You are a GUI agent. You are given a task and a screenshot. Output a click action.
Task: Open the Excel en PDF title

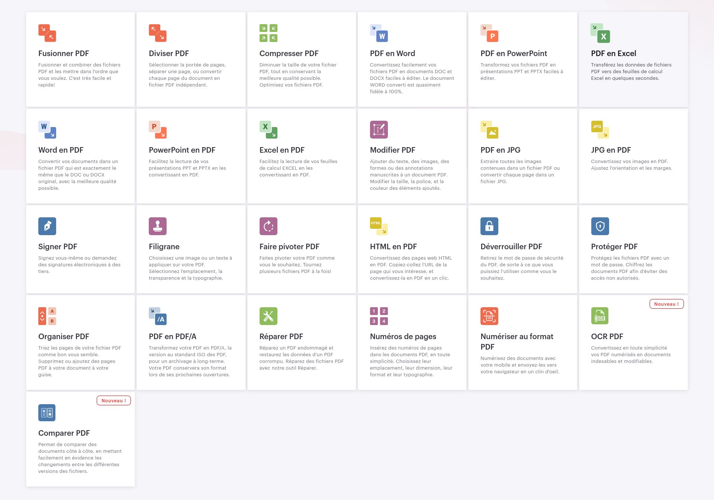pos(282,150)
